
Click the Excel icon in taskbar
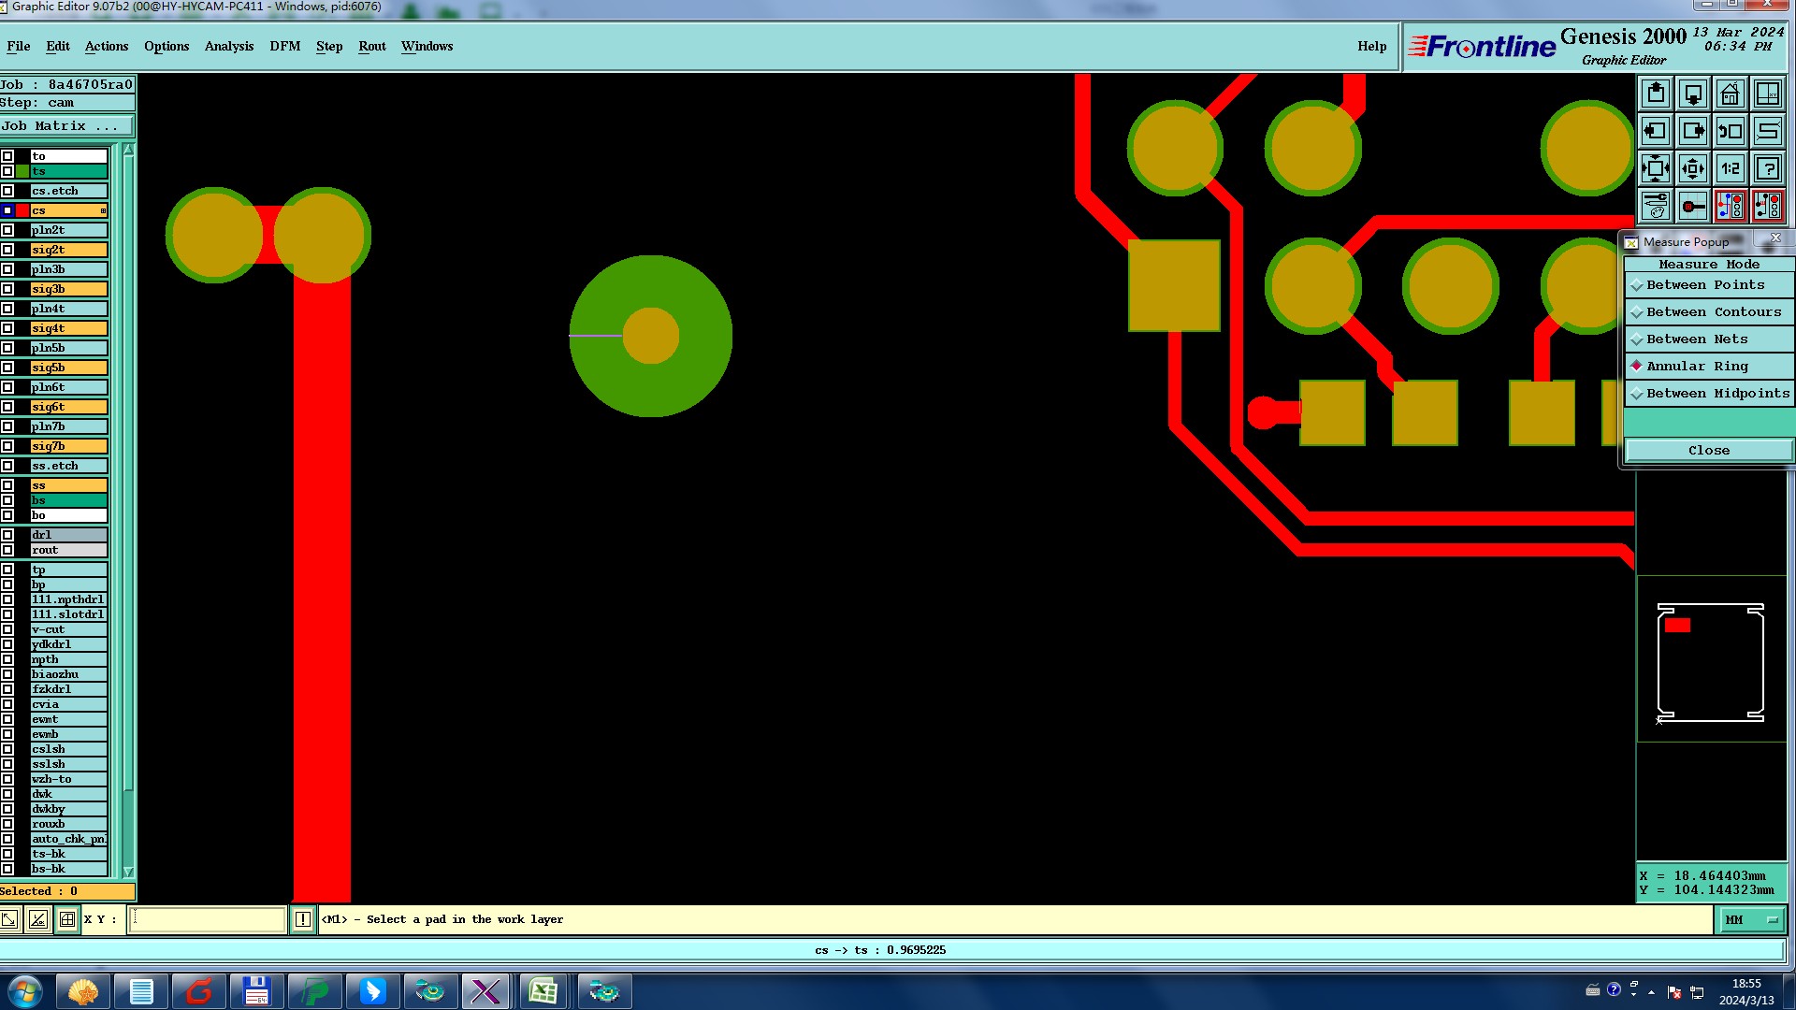pos(543,991)
